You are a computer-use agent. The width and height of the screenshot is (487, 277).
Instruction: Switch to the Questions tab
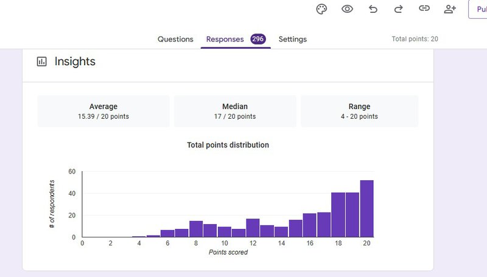[175, 39]
